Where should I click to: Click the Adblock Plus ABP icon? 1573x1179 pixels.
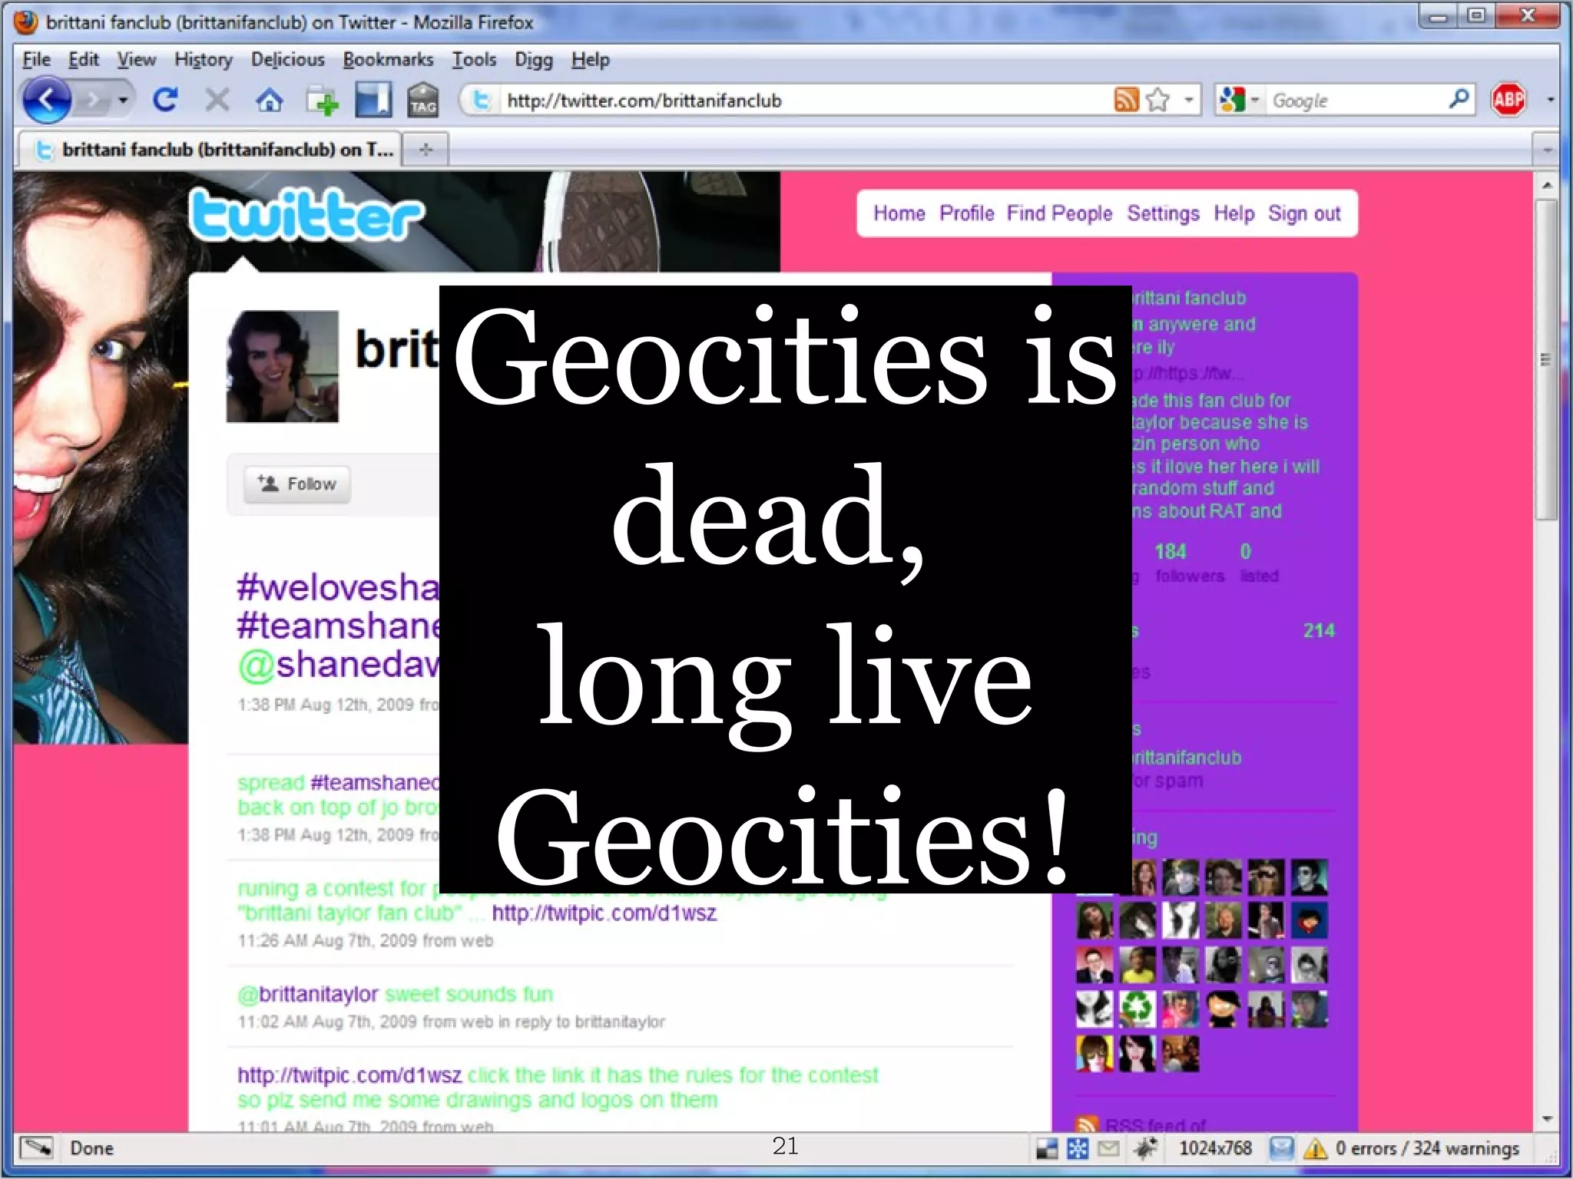1508,100
